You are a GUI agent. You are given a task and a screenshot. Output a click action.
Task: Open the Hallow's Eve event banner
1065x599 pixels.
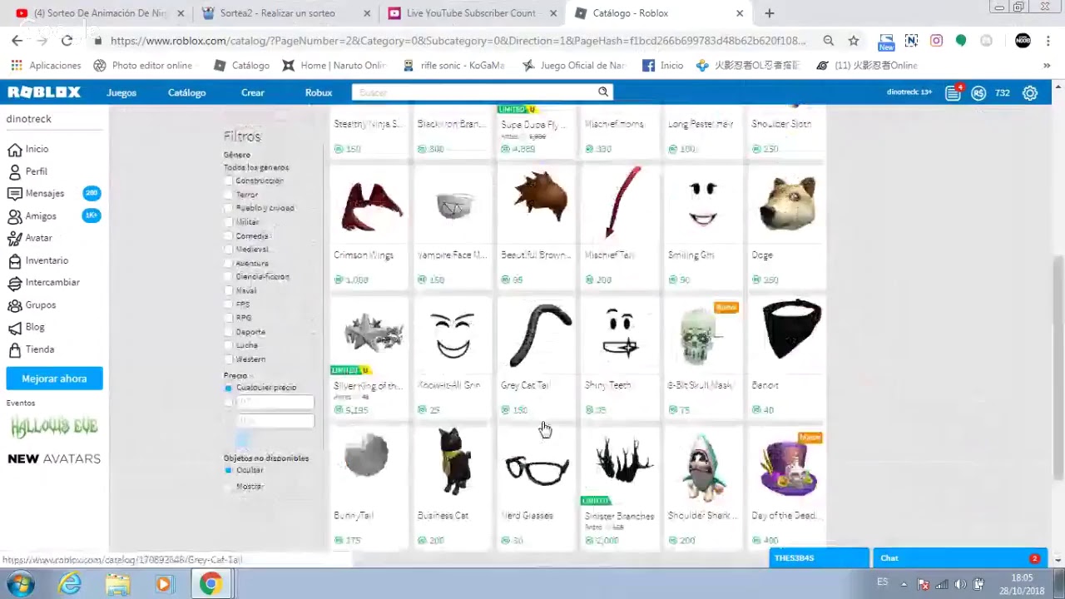(x=54, y=427)
